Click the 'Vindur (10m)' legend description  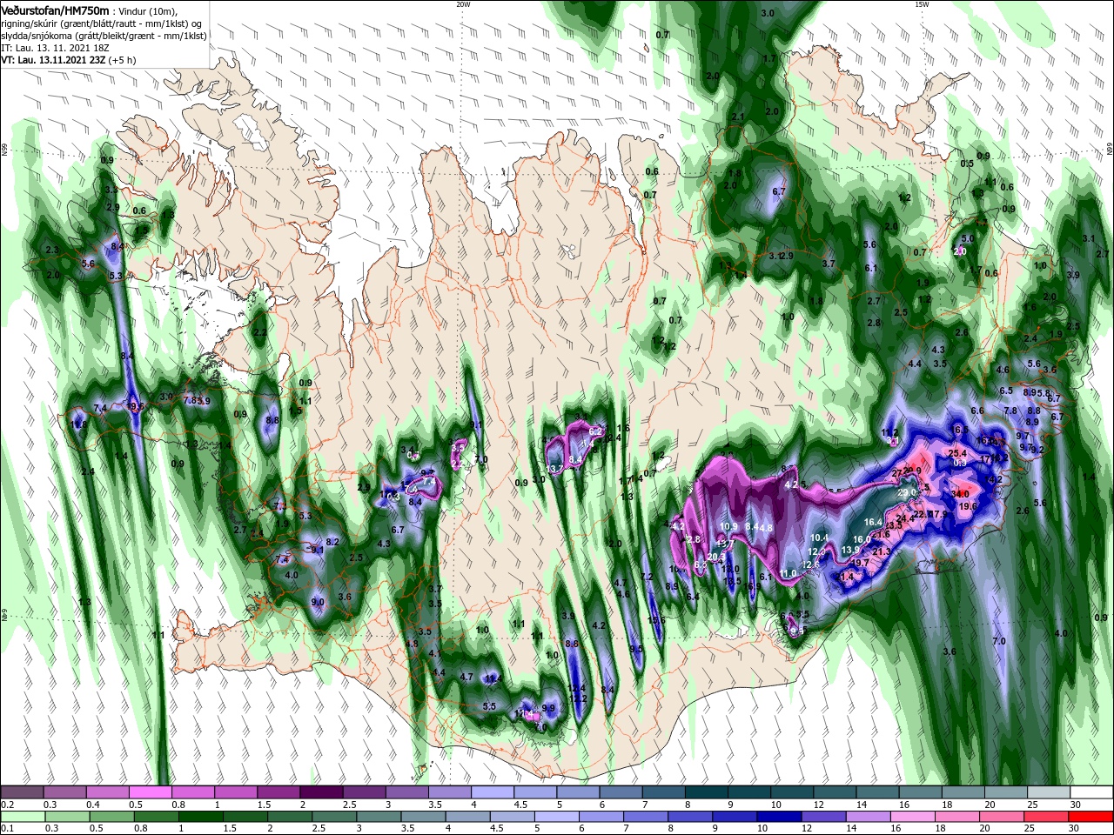click(145, 11)
